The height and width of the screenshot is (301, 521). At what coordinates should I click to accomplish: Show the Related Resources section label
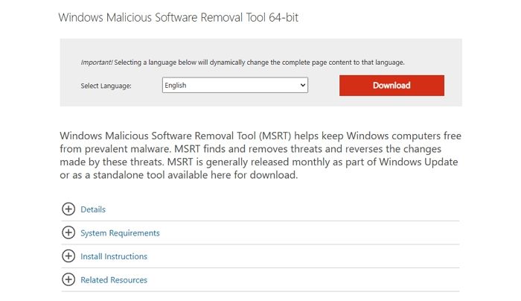click(x=114, y=280)
